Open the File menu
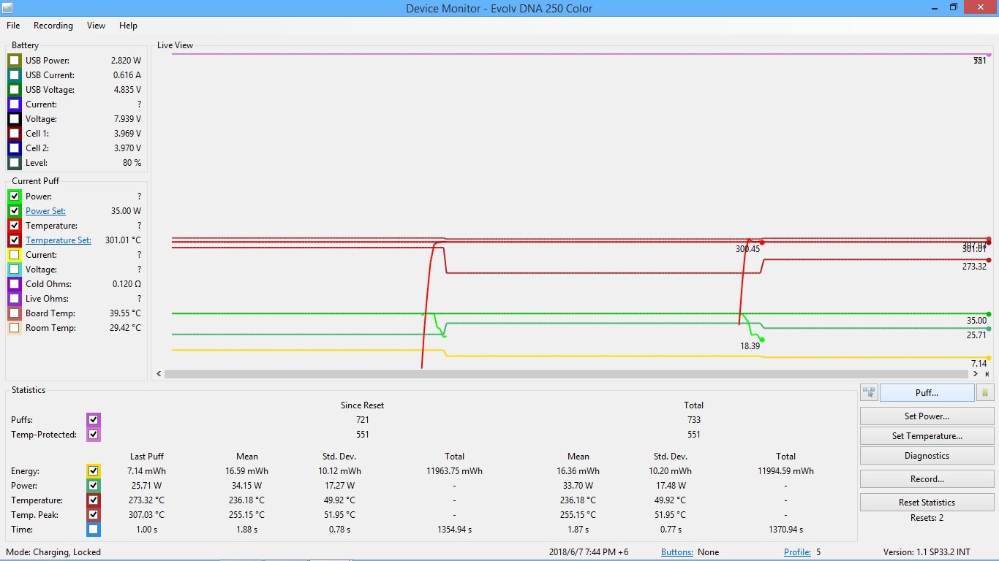999x561 pixels. [x=13, y=26]
